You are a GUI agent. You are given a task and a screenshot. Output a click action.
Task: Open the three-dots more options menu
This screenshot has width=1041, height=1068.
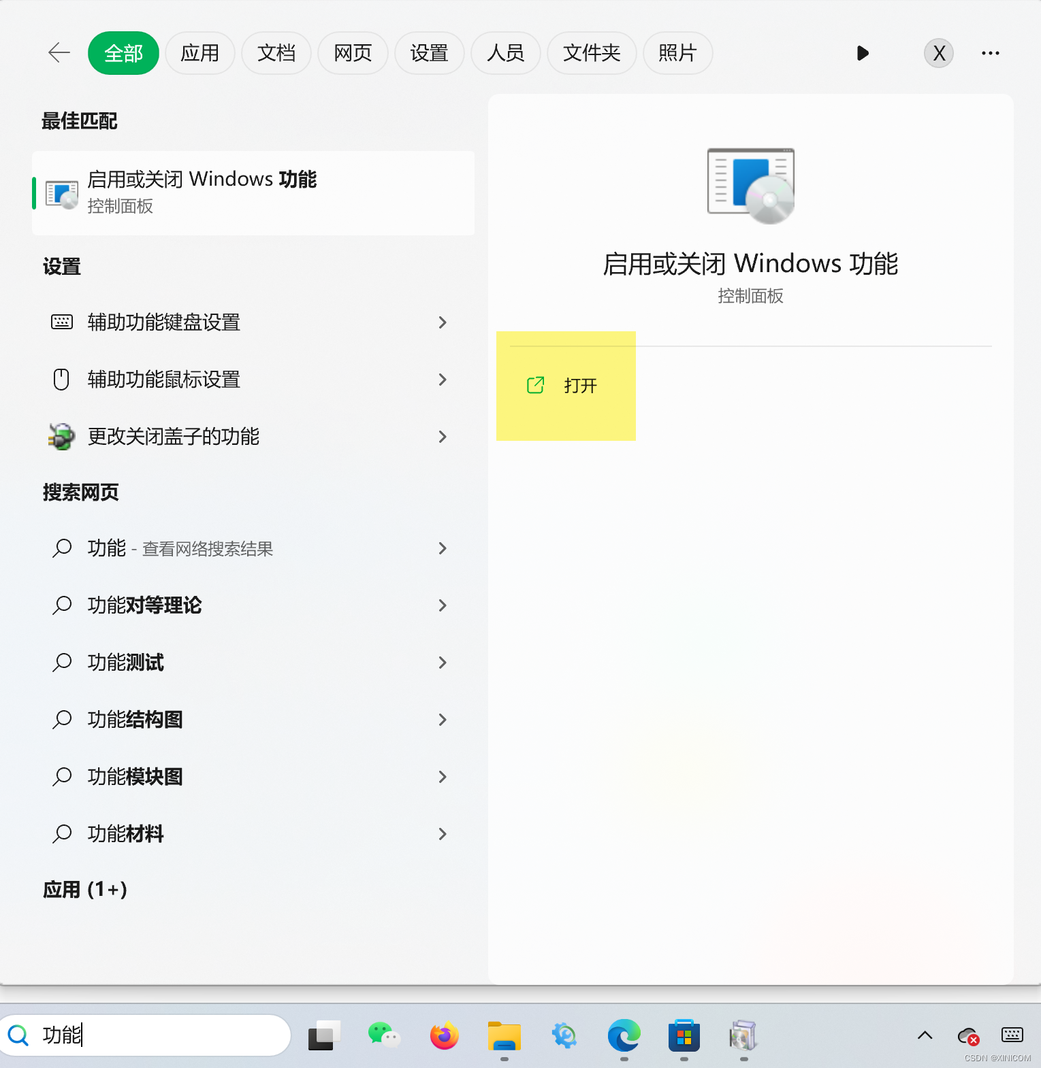click(x=991, y=53)
